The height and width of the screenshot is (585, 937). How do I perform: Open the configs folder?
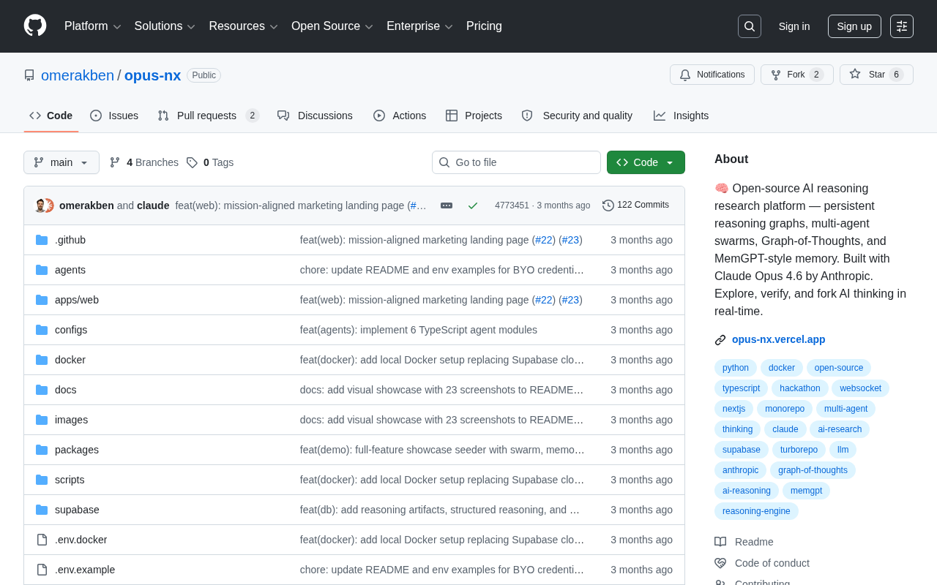click(x=71, y=330)
